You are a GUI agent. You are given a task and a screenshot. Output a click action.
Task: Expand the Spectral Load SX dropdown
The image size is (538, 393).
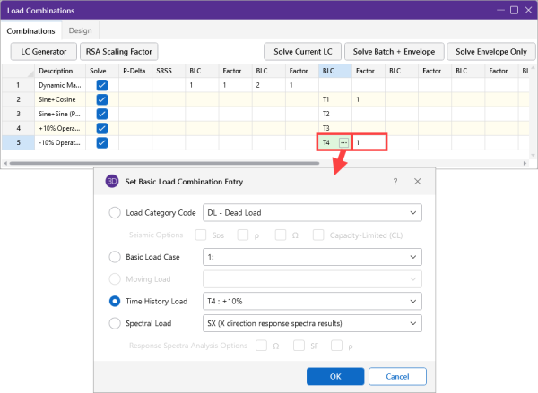(312, 323)
